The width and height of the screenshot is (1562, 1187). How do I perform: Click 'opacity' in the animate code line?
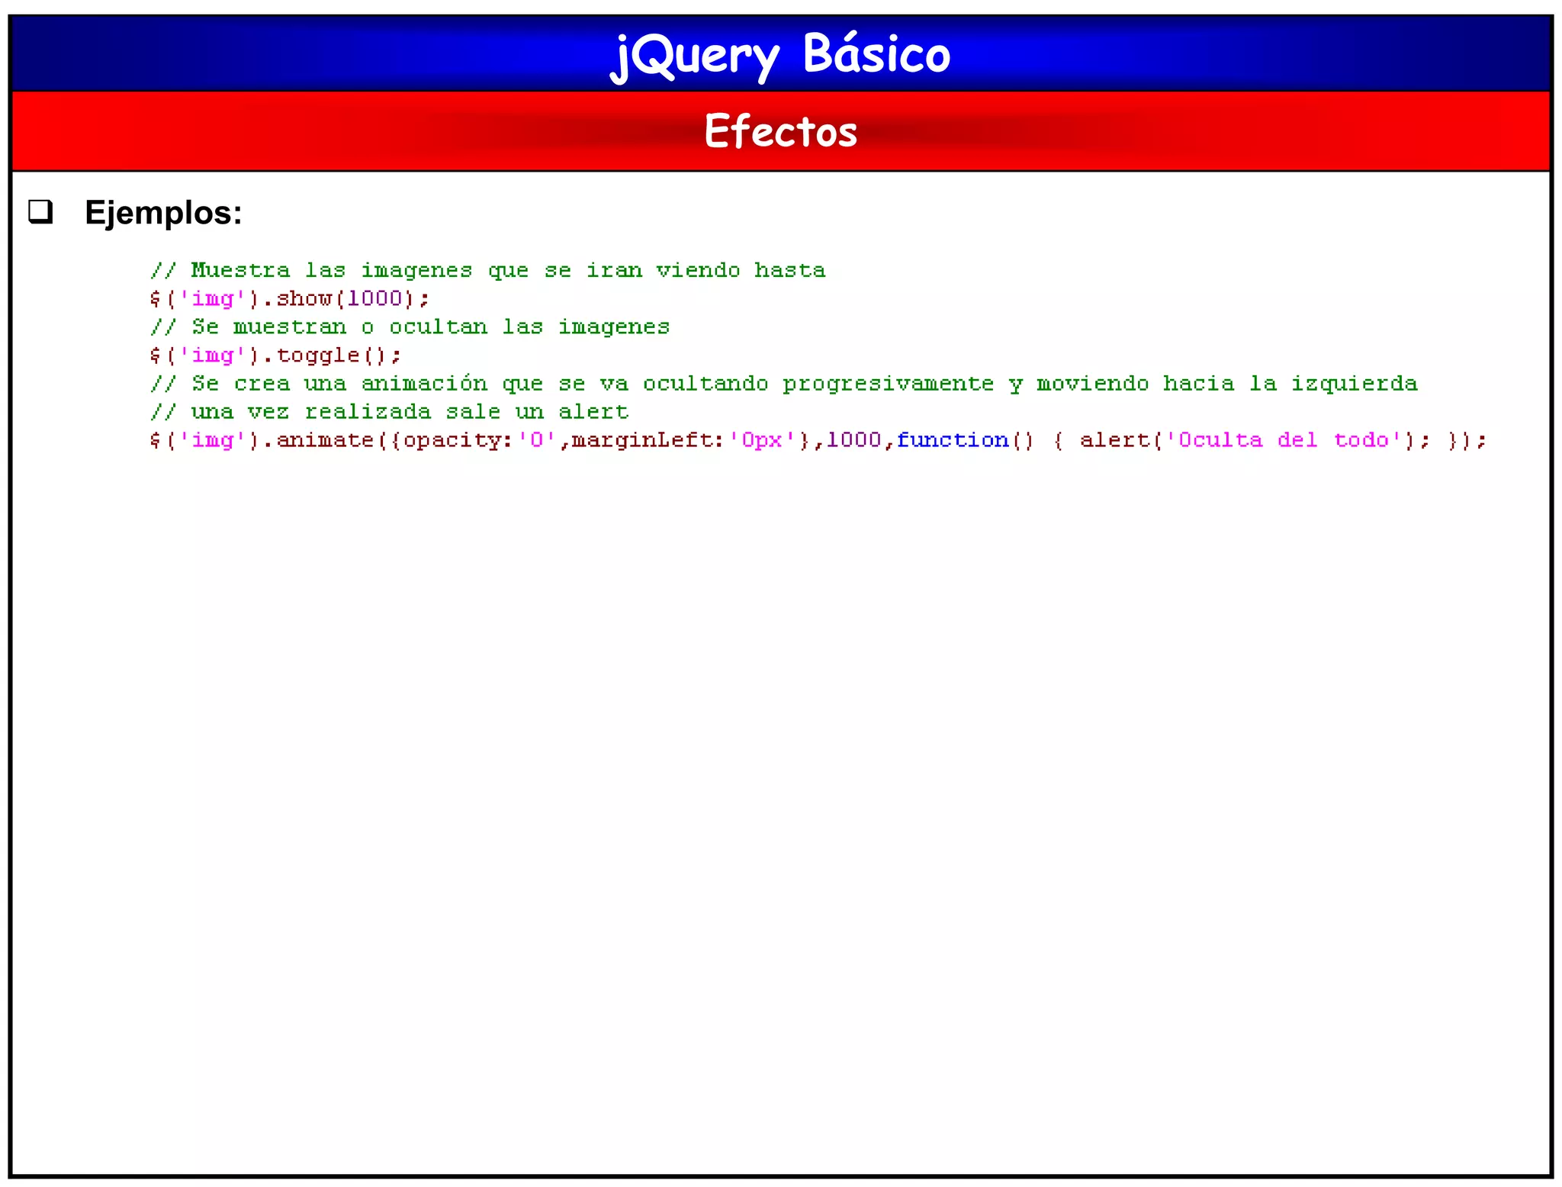453,440
